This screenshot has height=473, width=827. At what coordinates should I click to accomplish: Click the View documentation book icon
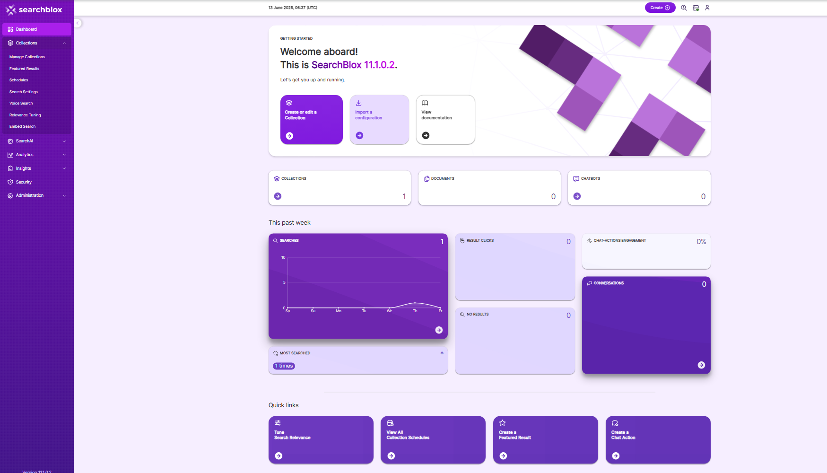(x=425, y=103)
